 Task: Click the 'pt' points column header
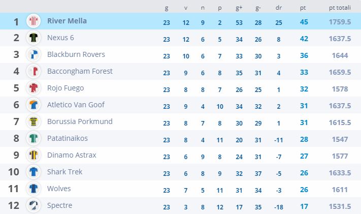coord(304,8)
